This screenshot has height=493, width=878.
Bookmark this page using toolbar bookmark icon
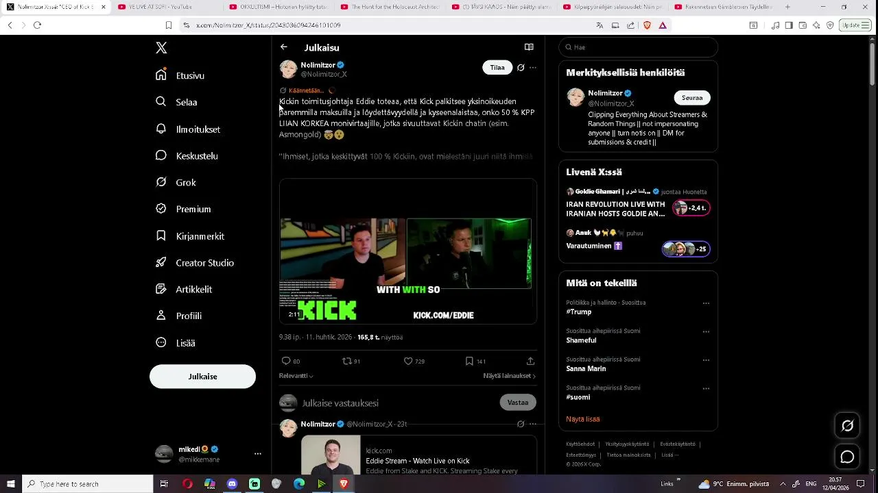pyautogui.click(x=169, y=25)
